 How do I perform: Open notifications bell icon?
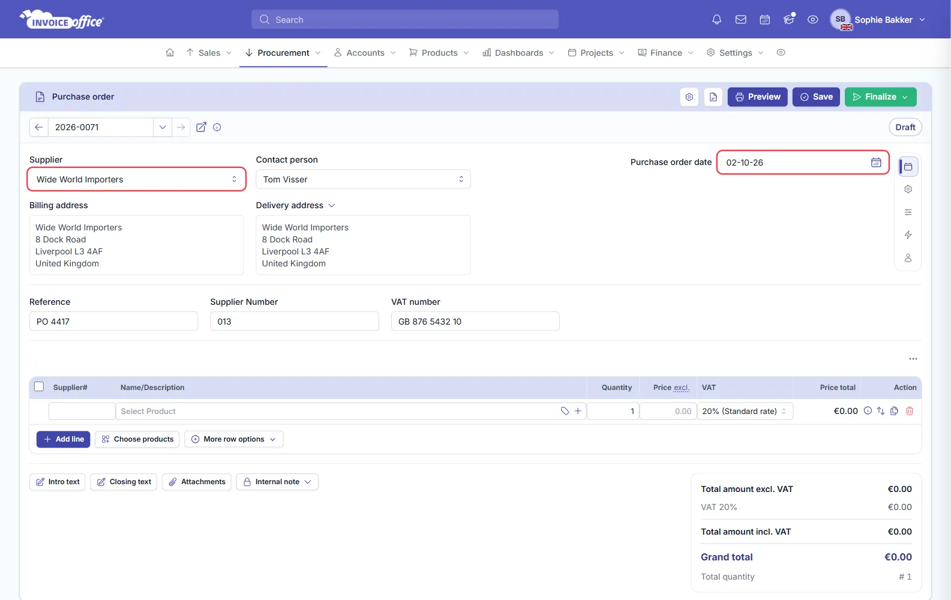click(716, 20)
